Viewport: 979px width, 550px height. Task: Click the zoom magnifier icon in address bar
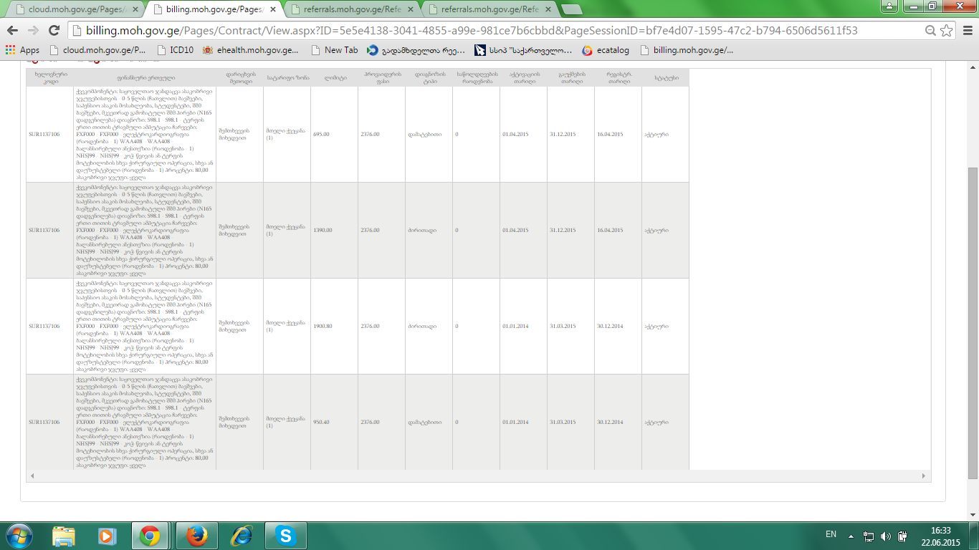(x=930, y=31)
